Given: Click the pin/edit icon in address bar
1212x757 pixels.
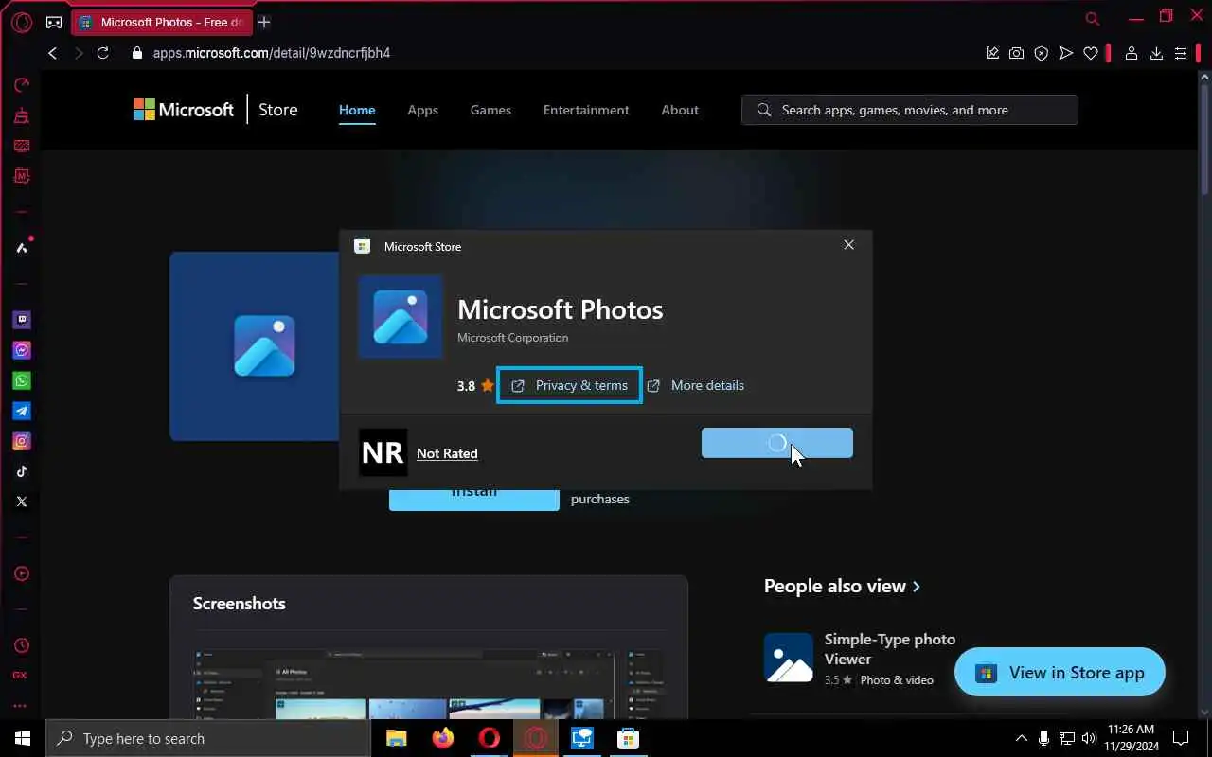Looking at the screenshot, I should [992, 53].
